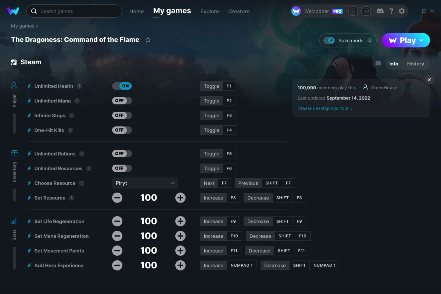This screenshot has width=441, height=294.
Task: Increase Add Hero Experience with plus
Action: (x=180, y=265)
